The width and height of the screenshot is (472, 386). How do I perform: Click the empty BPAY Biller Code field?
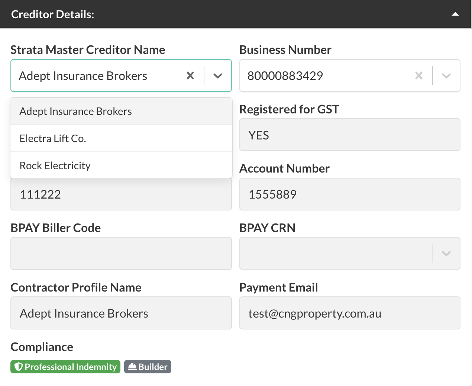tap(121, 253)
